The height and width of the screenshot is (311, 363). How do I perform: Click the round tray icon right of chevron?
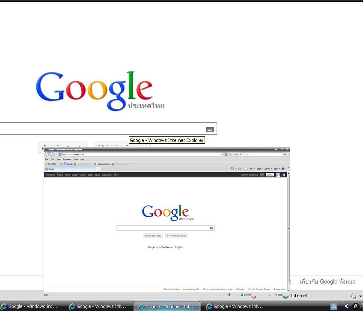tap(355, 306)
